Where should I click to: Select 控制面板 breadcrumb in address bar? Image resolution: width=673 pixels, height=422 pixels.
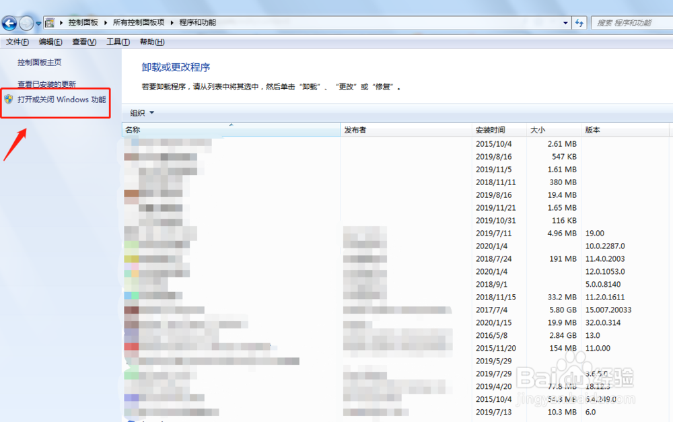coord(83,22)
